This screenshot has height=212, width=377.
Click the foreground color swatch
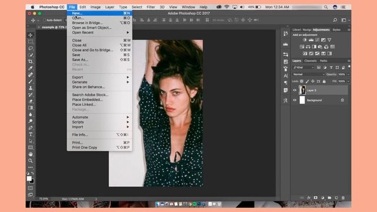point(29,178)
